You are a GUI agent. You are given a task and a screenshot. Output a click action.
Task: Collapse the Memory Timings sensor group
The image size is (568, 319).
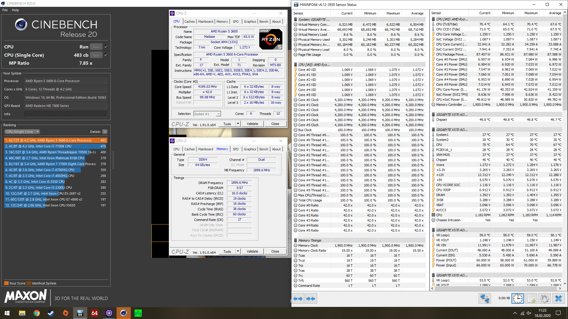(296, 240)
